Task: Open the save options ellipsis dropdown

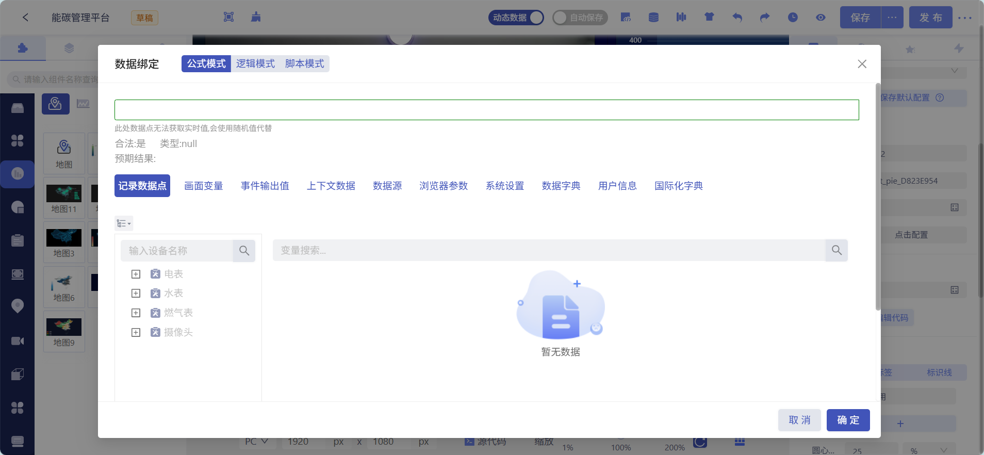Action: [x=892, y=18]
